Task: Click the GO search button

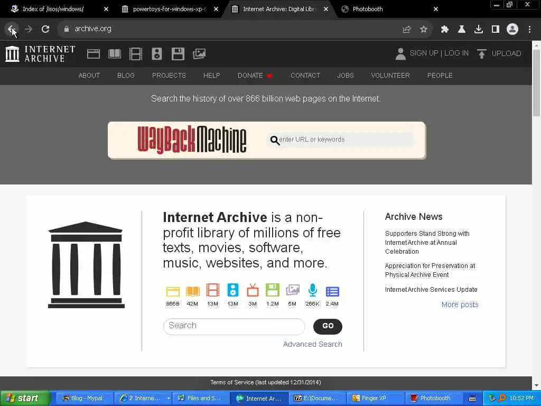Action: pyautogui.click(x=328, y=326)
